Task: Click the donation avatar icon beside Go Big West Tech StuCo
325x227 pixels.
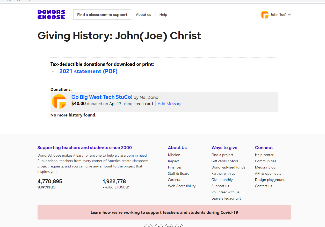Action: point(59,101)
